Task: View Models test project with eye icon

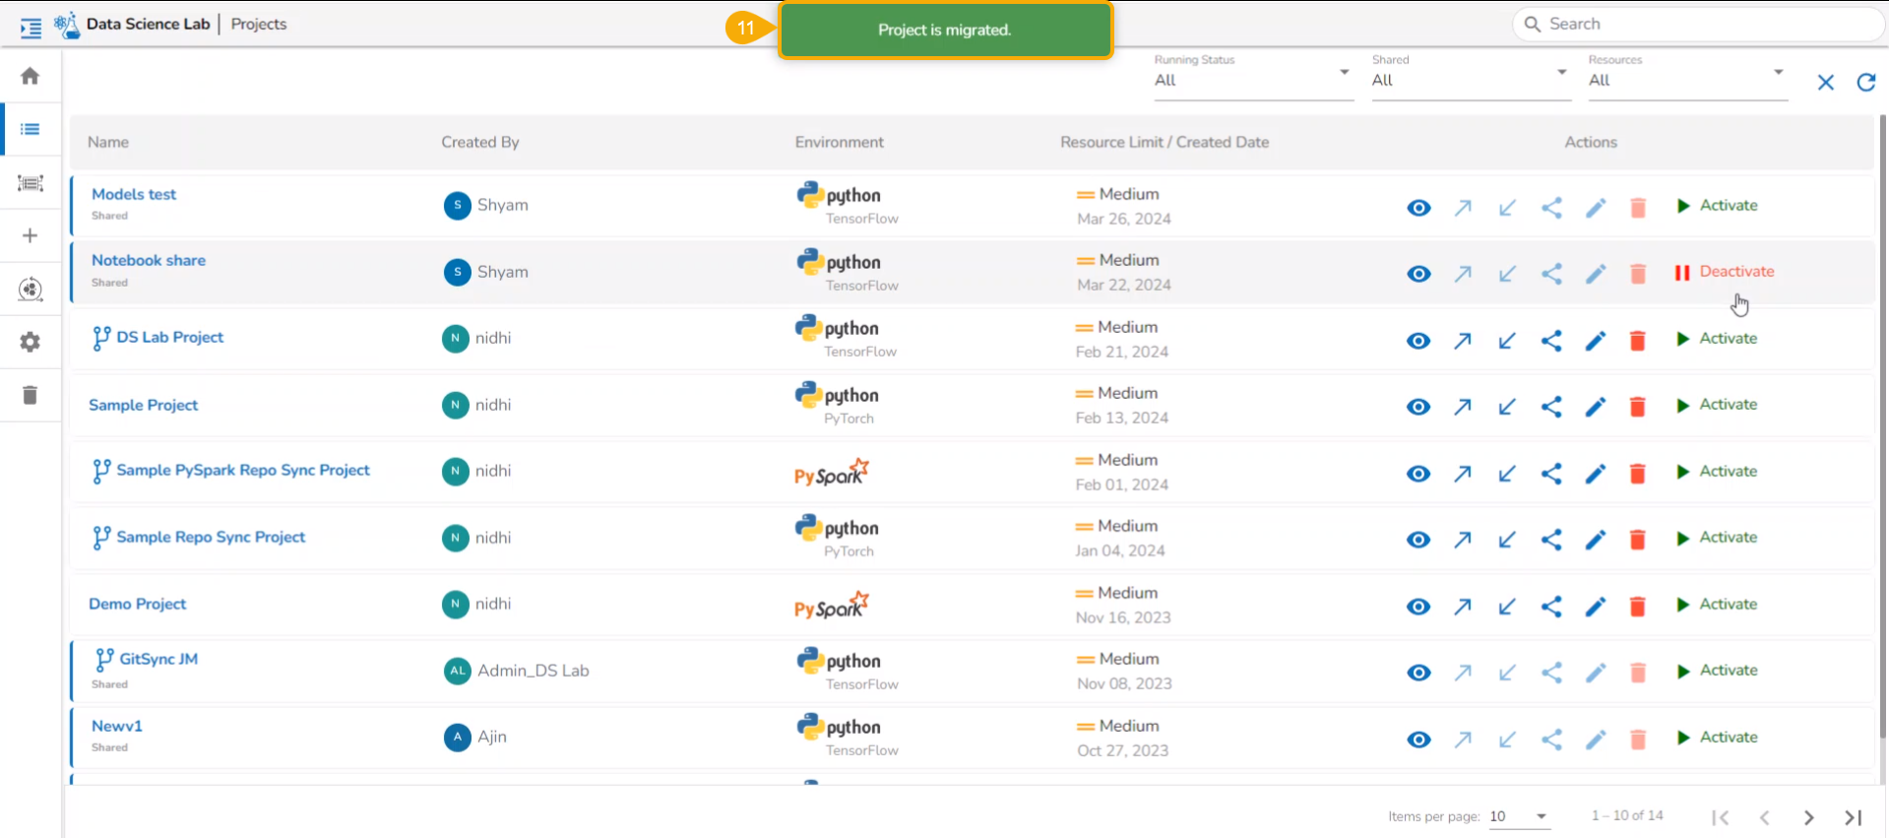Action: click(1418, 208)
